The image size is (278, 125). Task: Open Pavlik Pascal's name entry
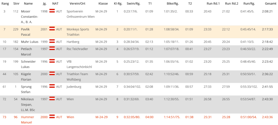pyautogui.click(x=26, y=32)
